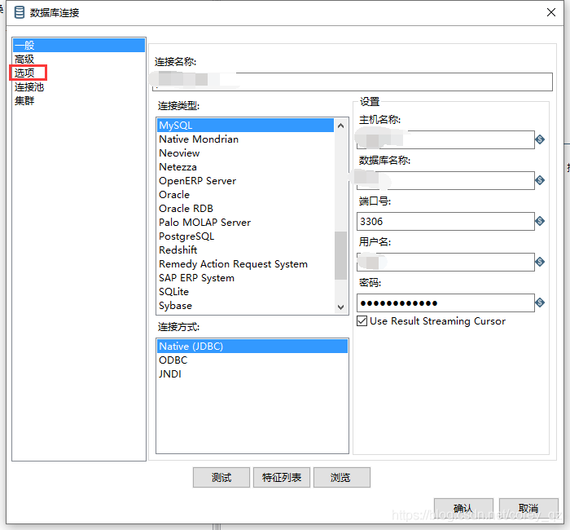The height and width of the screenshot is (530, 570).
Task: Click the variable icon beside 密码 field
Action: point(540,303)
